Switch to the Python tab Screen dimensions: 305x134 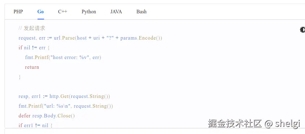89,12
